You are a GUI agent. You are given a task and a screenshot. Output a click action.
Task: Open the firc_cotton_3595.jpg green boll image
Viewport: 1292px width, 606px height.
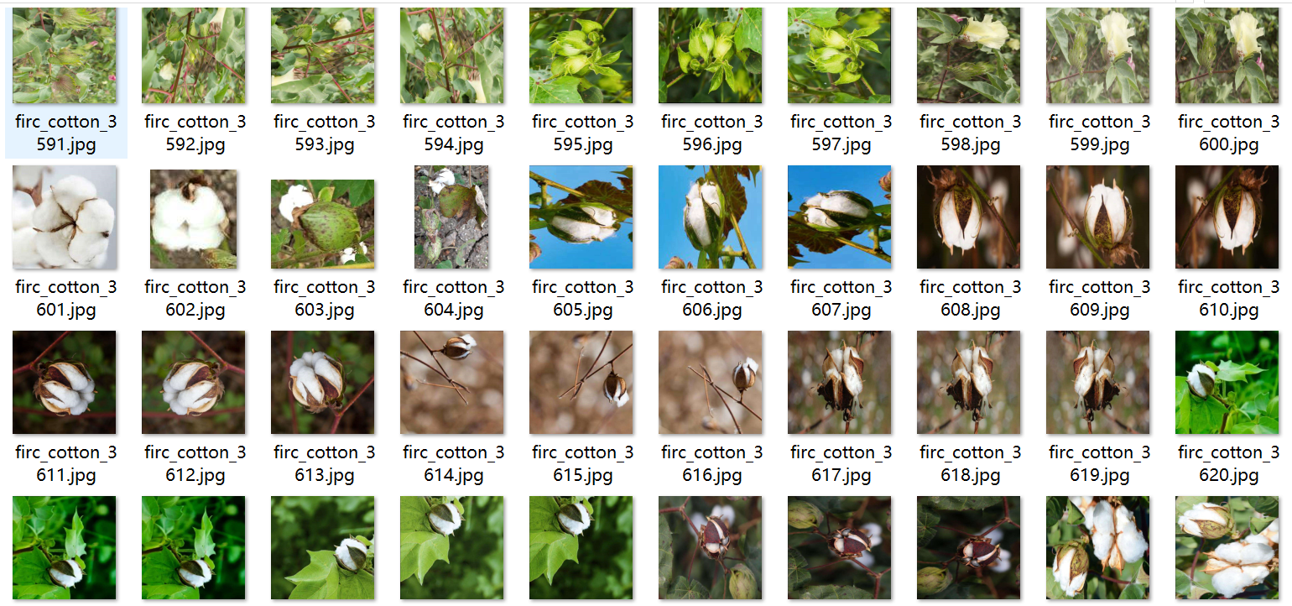coord(581,55)
